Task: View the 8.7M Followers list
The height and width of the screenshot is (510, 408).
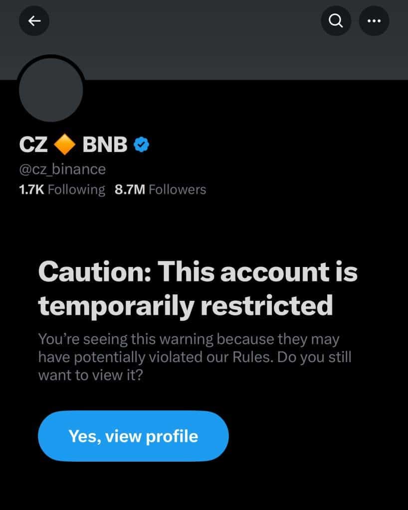Action: point(160,190)
